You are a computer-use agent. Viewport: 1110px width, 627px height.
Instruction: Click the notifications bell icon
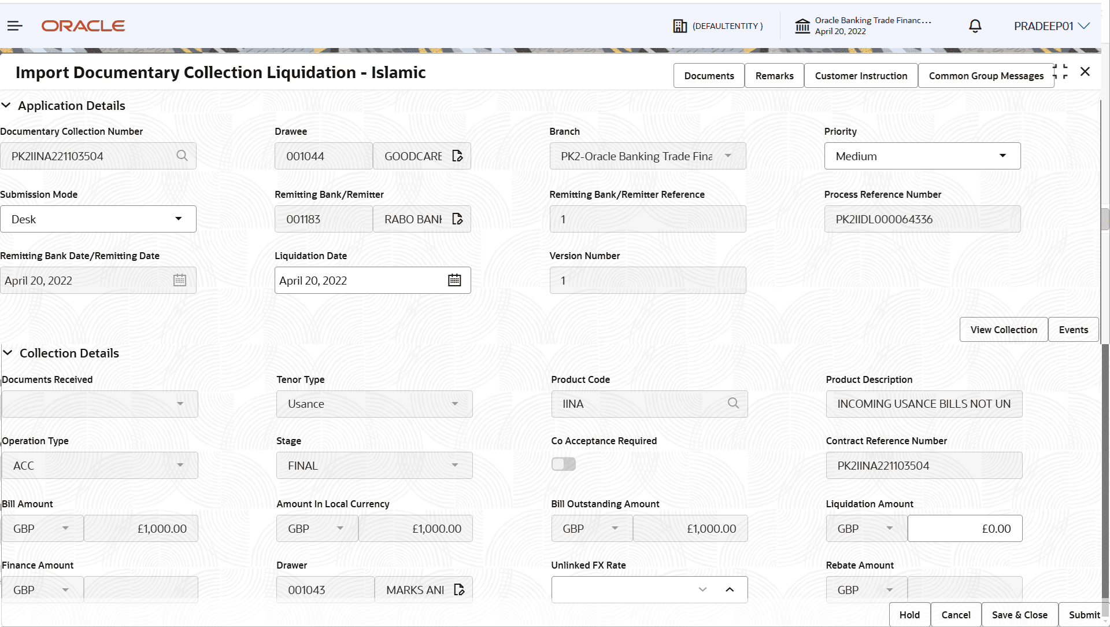[x=975, y=25]
